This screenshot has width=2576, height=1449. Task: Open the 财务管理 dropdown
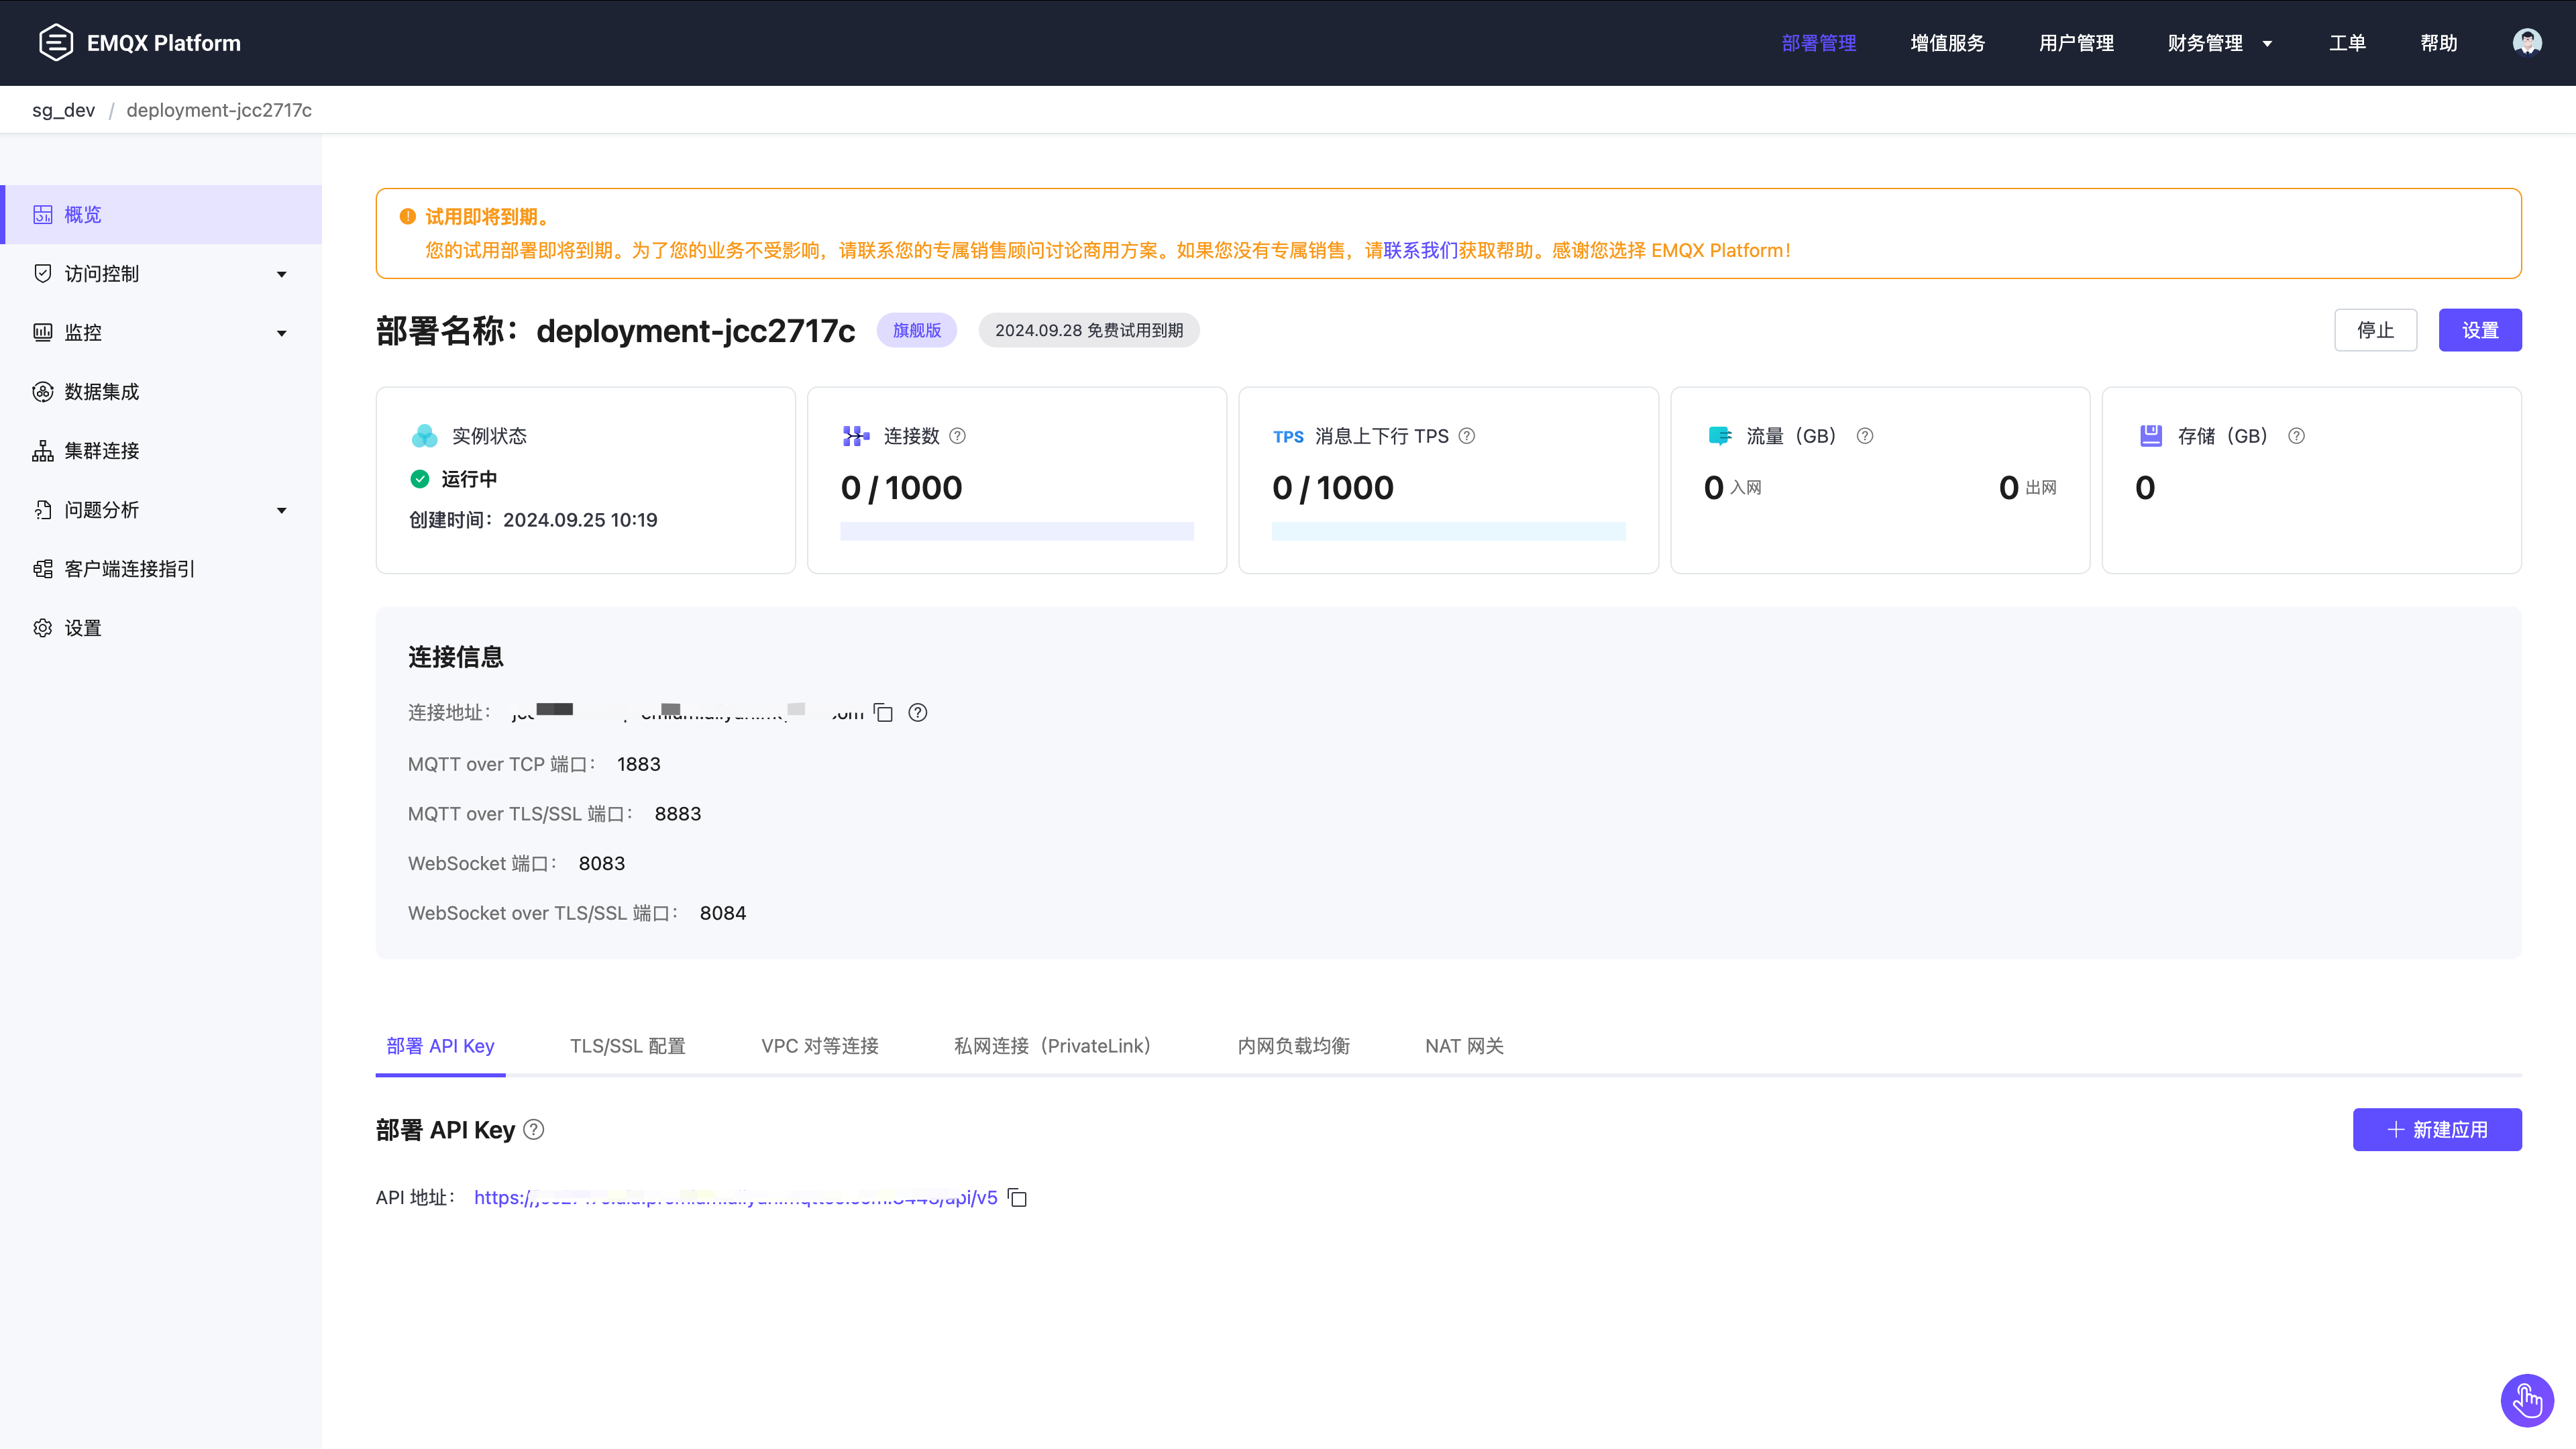pyautogui.click(x=2219, y=43)
